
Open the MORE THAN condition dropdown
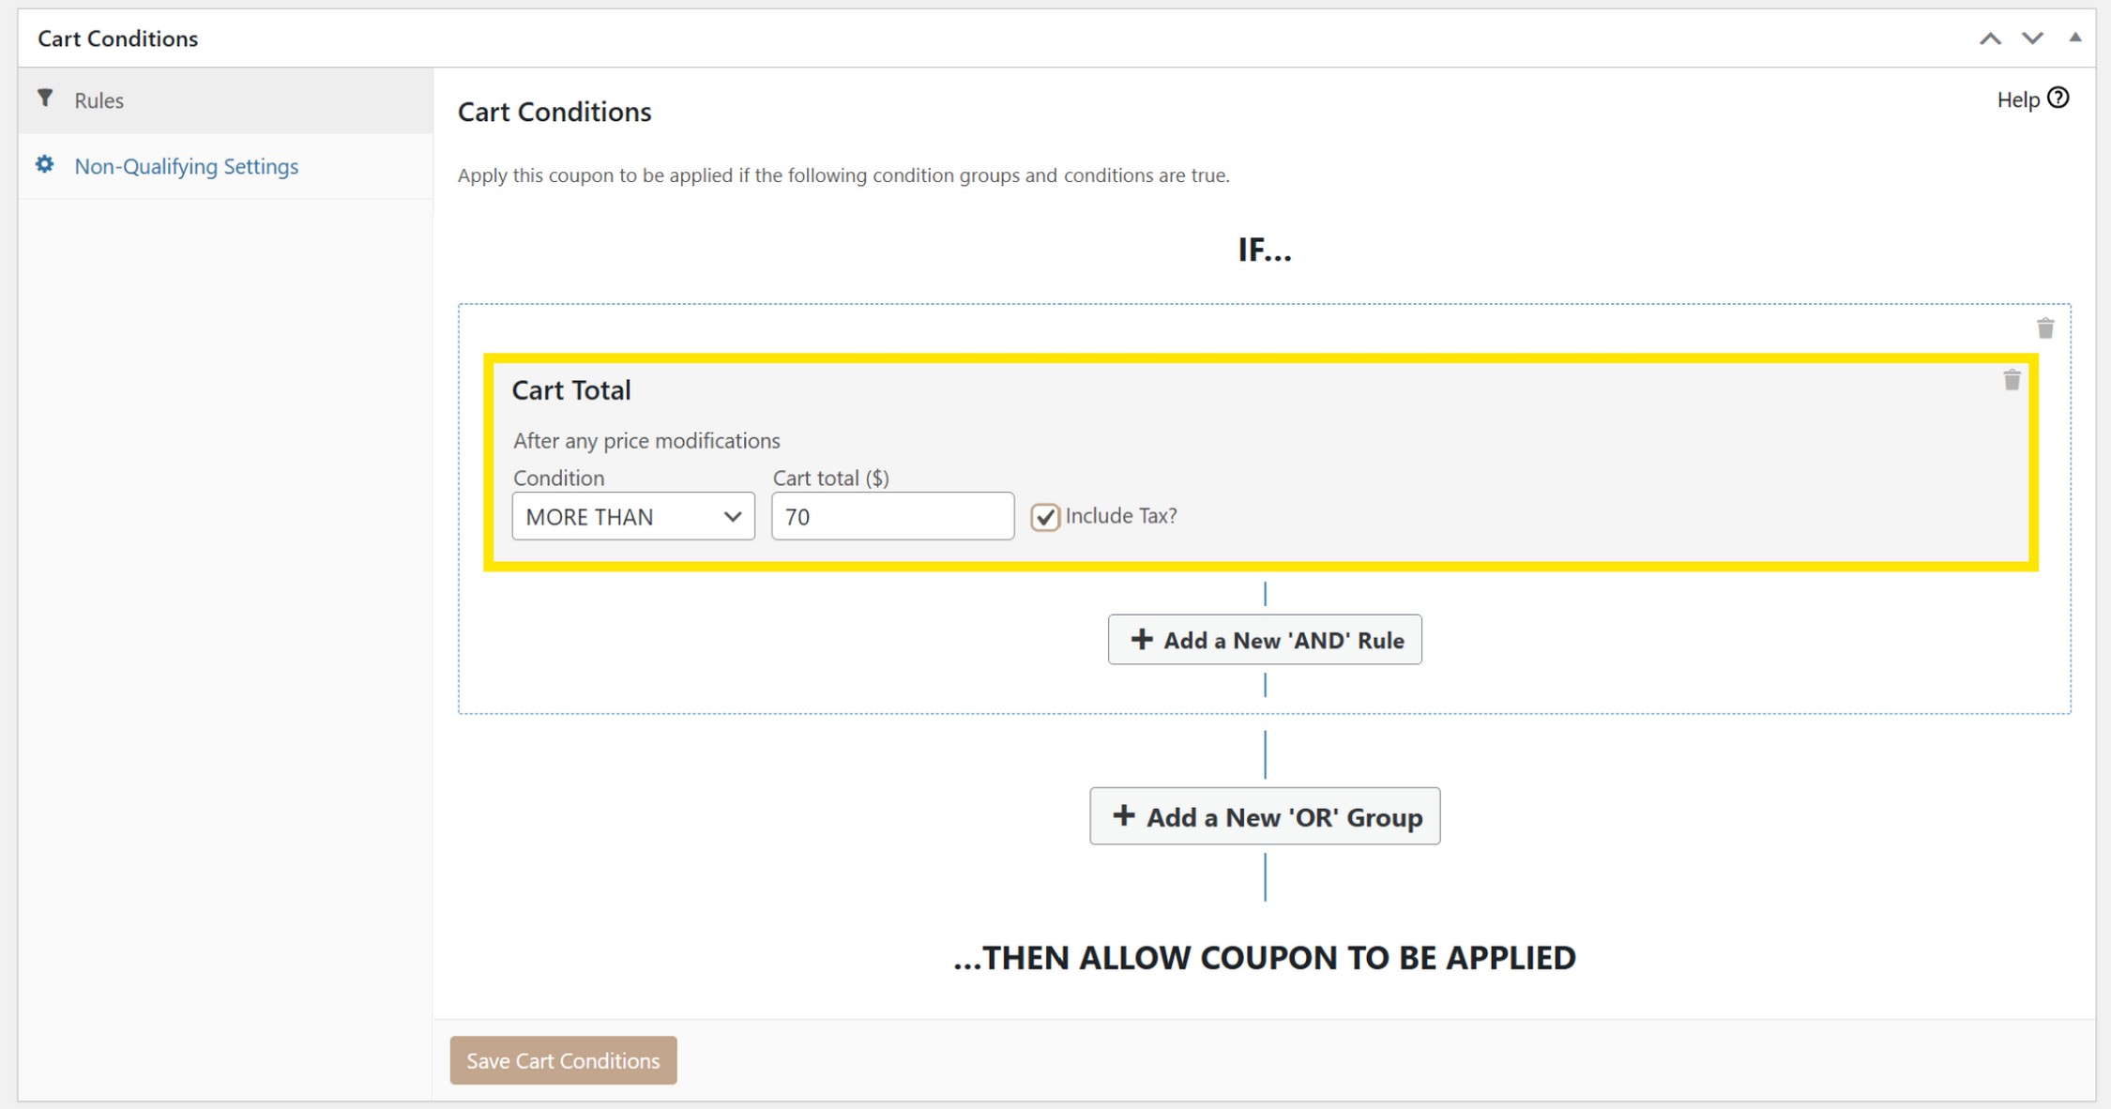click(633, 516)
